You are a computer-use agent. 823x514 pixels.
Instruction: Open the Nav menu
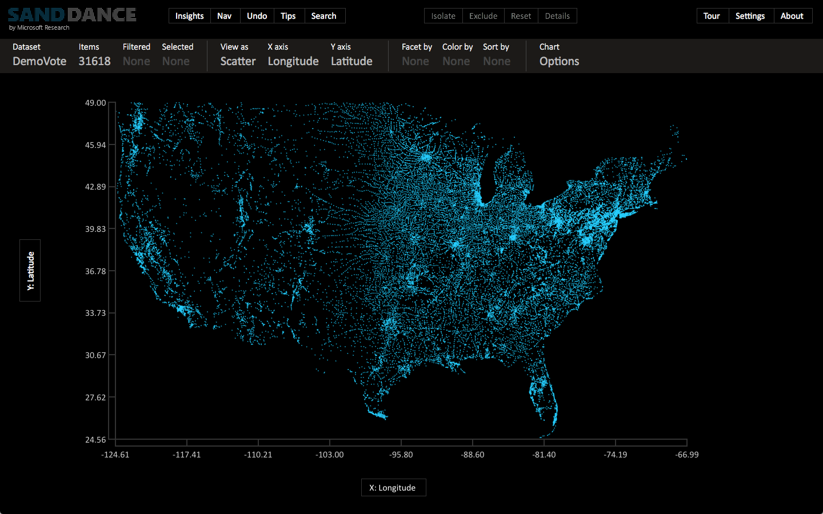pyautogui.click(x=224, y=16)
